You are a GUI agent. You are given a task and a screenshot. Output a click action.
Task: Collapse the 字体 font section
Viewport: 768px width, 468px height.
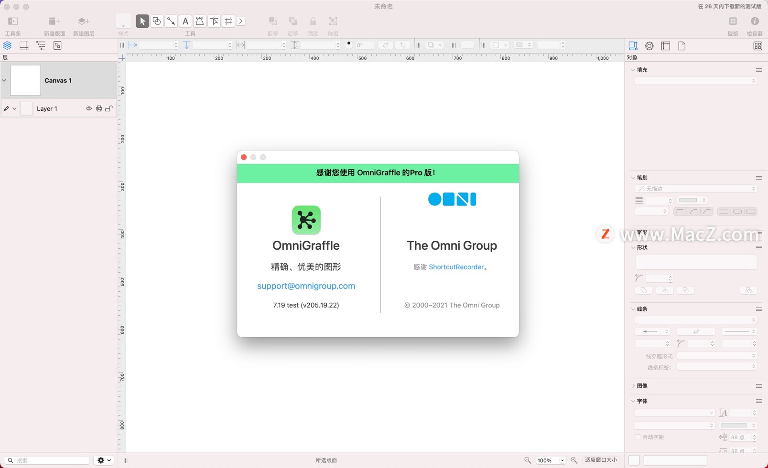tap(633, 401)
